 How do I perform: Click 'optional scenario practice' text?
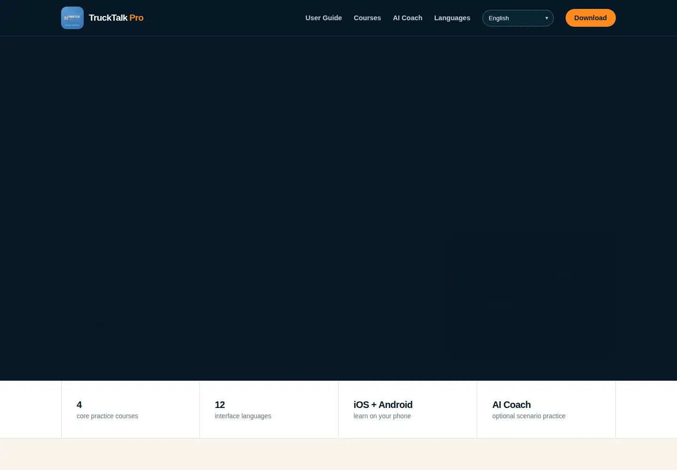pos(529,416)
